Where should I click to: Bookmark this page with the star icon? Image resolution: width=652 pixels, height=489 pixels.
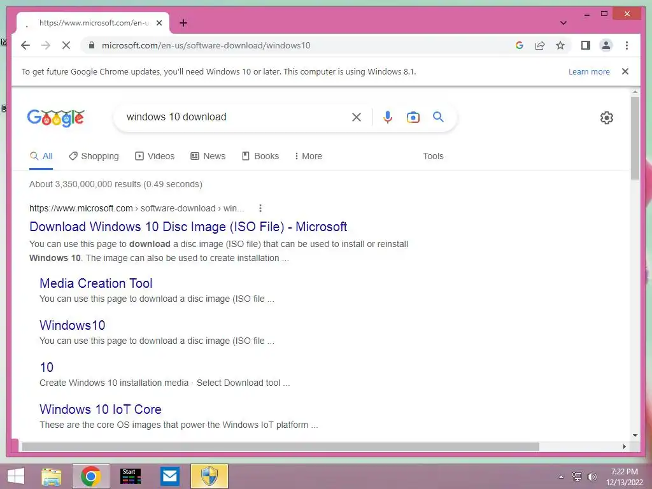click(560, 45)
